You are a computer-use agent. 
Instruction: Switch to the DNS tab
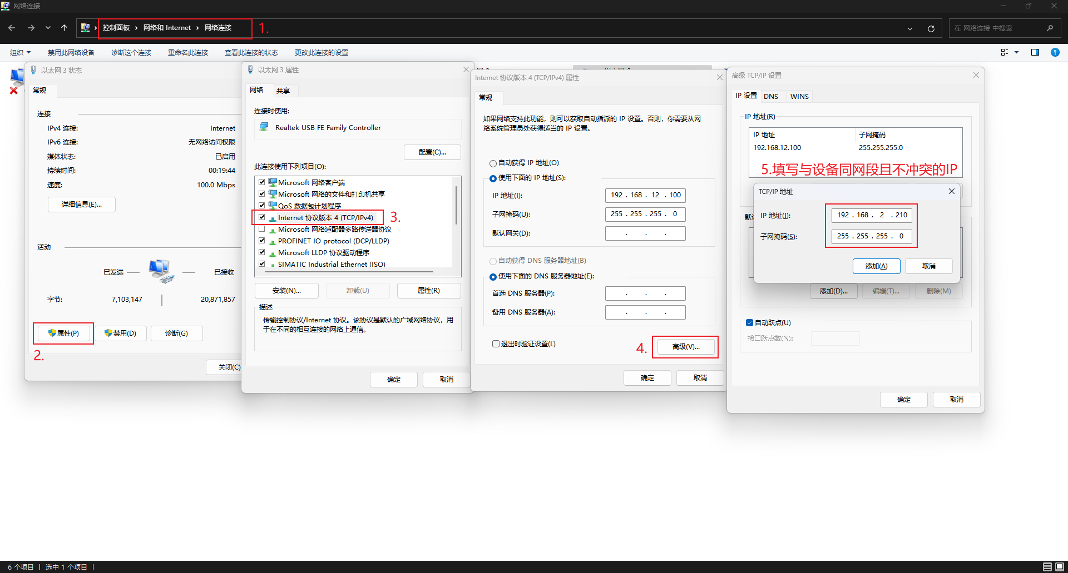click(x=770, y=96)
